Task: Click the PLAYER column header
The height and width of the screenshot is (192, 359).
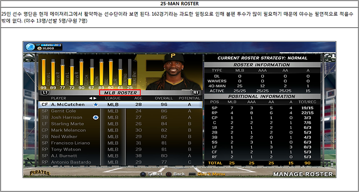Action: click(58, 98)
